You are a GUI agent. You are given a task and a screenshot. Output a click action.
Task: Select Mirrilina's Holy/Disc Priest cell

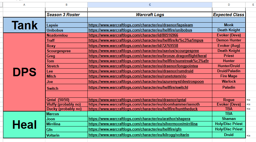[229, 124]
